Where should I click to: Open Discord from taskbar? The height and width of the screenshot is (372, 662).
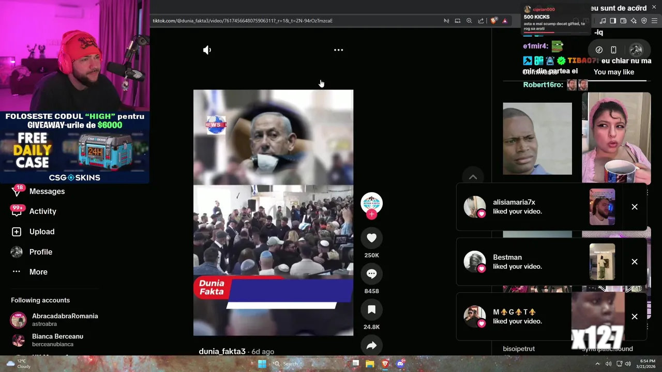coord(400,364)
